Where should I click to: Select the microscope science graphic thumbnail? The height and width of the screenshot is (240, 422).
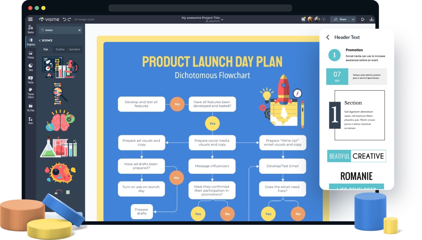[60, 68]
